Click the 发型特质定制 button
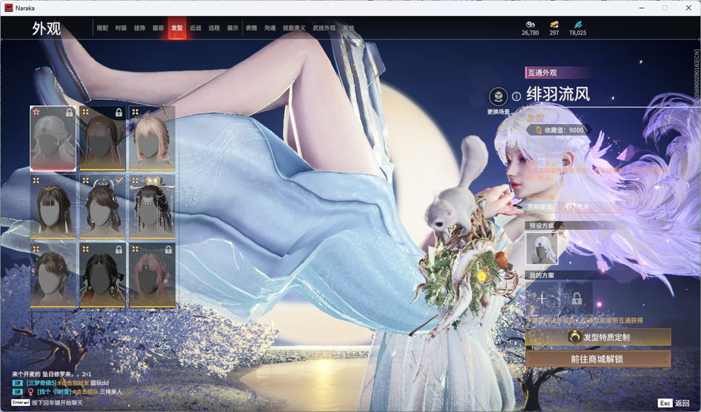Image resolution: width=701 pixels, height=412 pixels. click(x=598, y=337)
